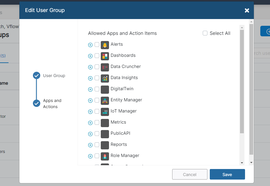Click the Dashboards app icon
Image resolution: width=270 pixels, height=186 pixels.
point(105,56)
